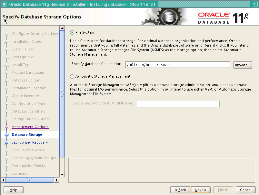Choose the Automatic Storage Management option
This screenshot has width=259, height=195.
tap(72, 76)
